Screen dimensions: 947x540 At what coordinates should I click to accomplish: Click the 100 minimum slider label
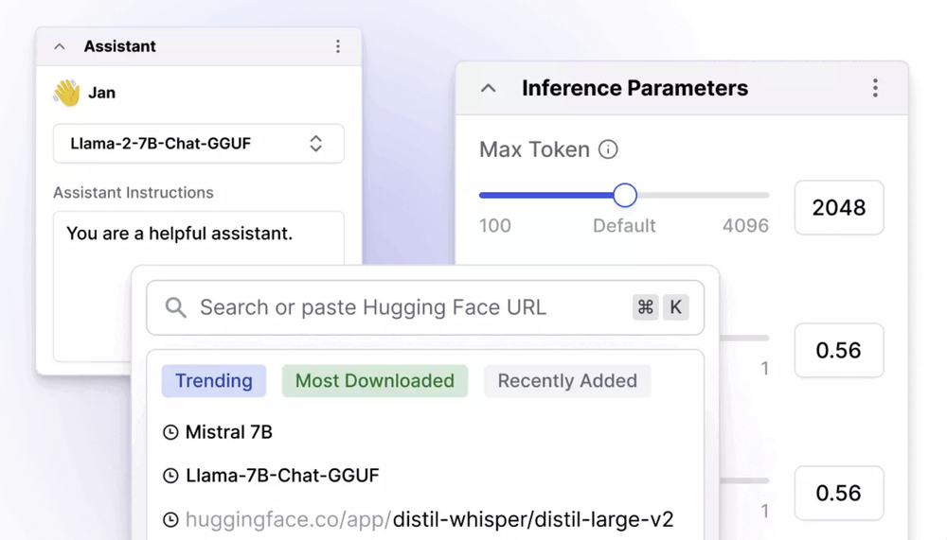click(495, 226)
